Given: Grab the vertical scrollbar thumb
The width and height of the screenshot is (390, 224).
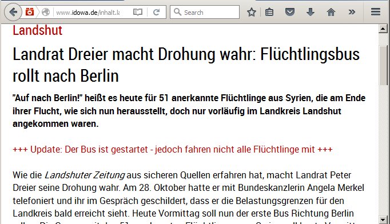Looking at the screenshot, I should [x=383, y=65].
